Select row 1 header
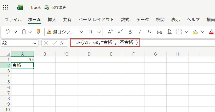215x112 pixels. coord(6,60)
